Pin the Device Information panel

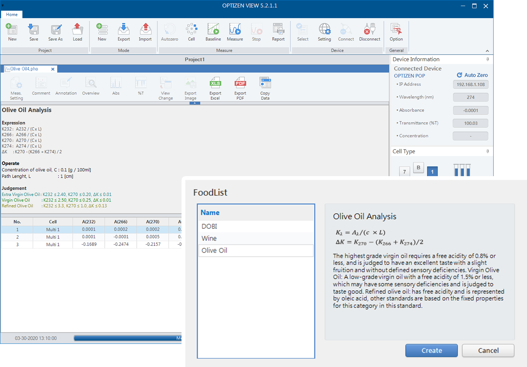click(488, 59)
